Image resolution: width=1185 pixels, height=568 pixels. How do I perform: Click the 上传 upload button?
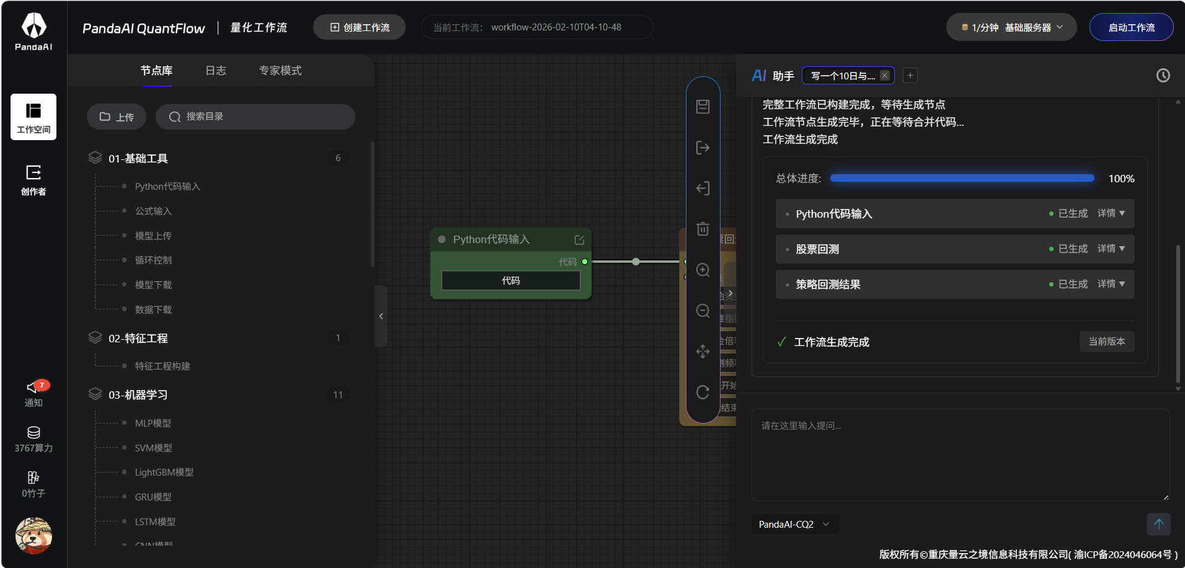tap(117, 117)
